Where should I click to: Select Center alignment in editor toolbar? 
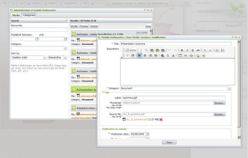pyautogui.click(x=145, y=55)
